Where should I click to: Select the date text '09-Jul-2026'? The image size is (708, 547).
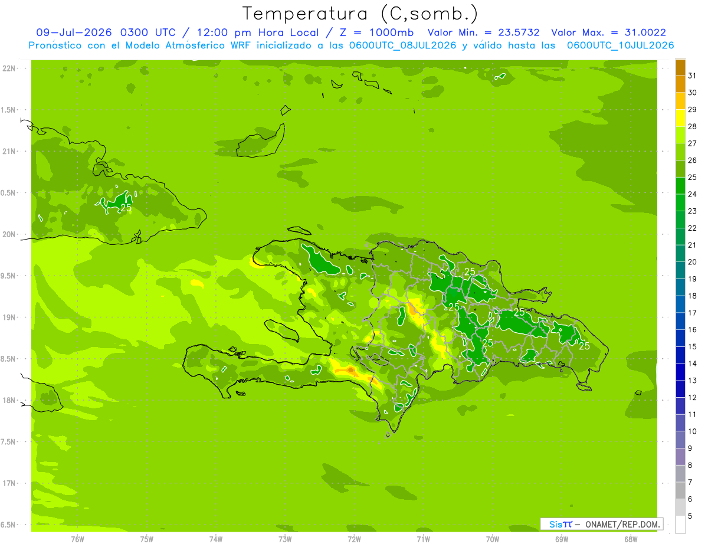tap(74, 32)
